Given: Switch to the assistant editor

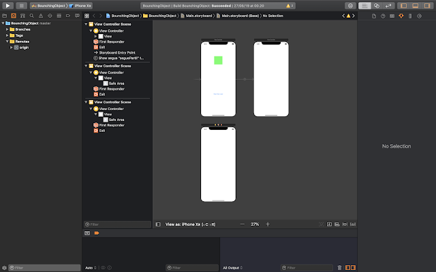Looking at the screenshot, I should [377, 5].
